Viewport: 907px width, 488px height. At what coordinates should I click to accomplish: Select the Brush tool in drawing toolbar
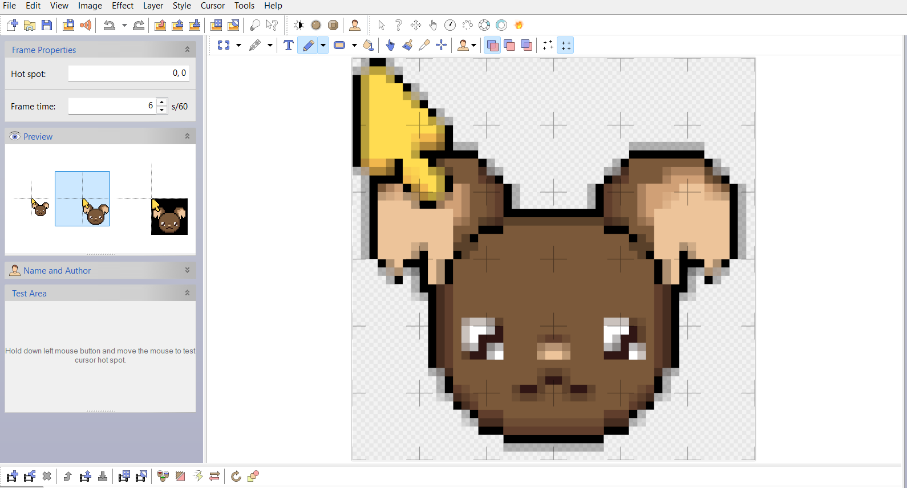tap(407, 46)
